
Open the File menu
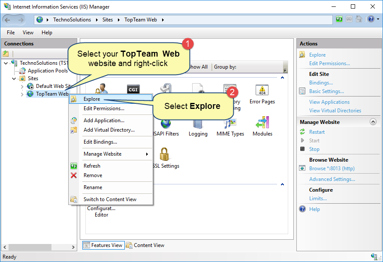pyautogui.click(x=11, y=33)
